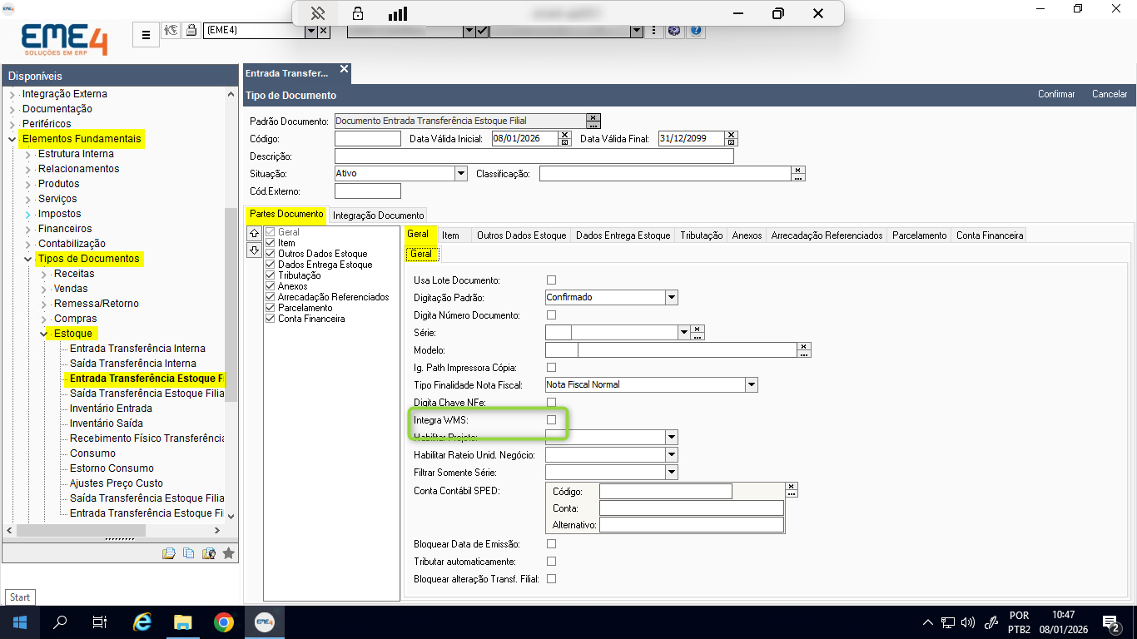Click the favorites star icon below the tree
This screenshot has width=1137, height=639.
[x=228, y=552]
